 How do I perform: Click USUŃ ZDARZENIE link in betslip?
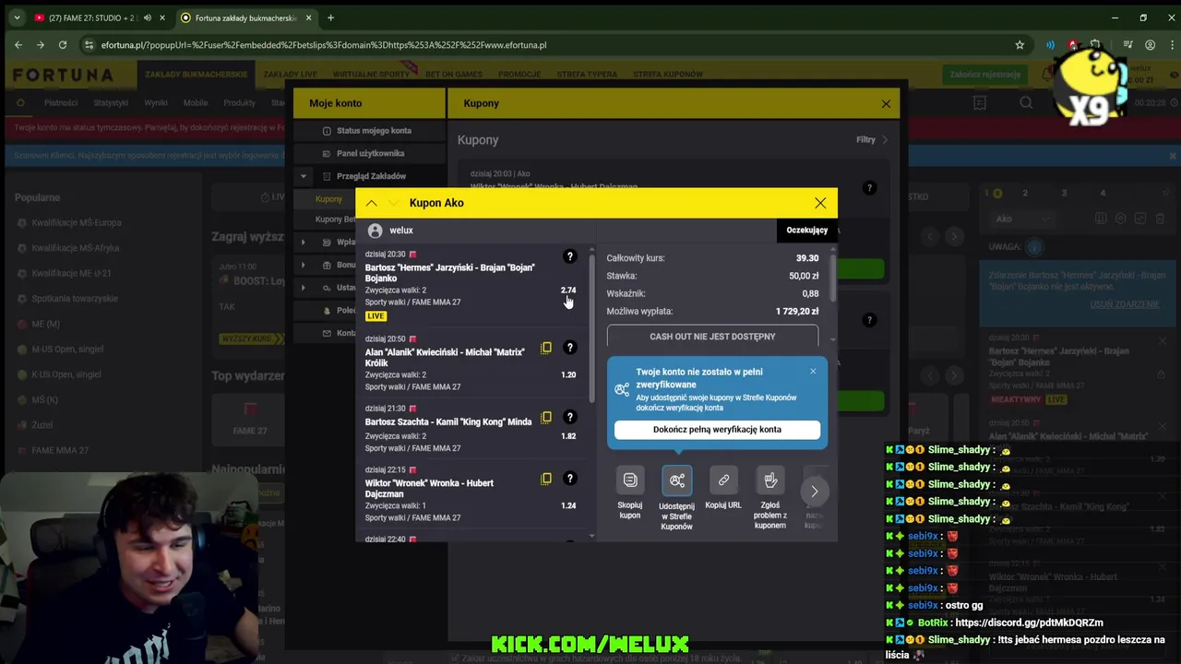[1125, 304]
